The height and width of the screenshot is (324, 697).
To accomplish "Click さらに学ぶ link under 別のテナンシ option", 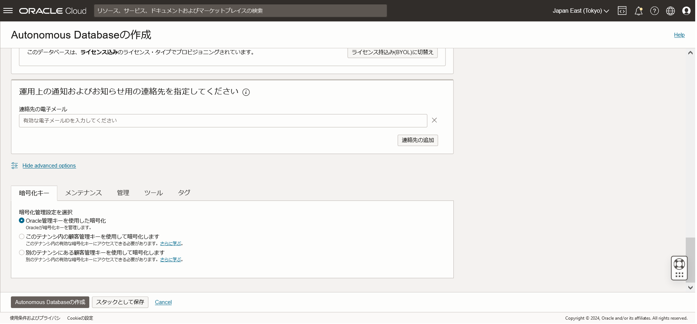I will pos(171,260).
